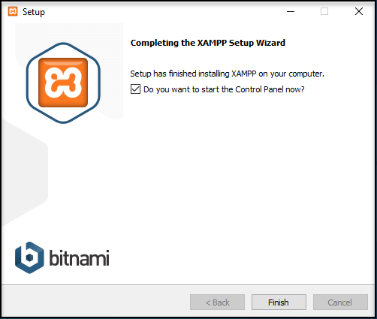The image size is (377, 319).
Task: Click the 'Setup' window title text
Action: pyautogui.click(x=34, y=12)
